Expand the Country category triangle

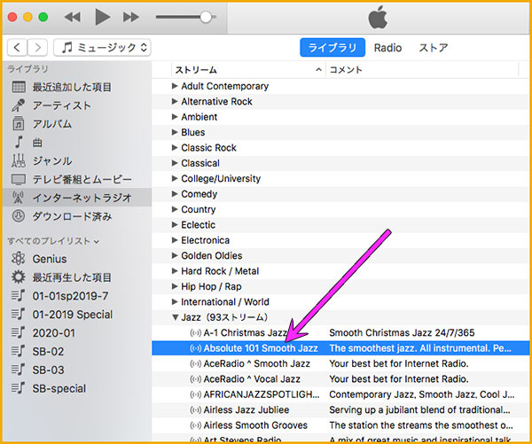(175, 209)
